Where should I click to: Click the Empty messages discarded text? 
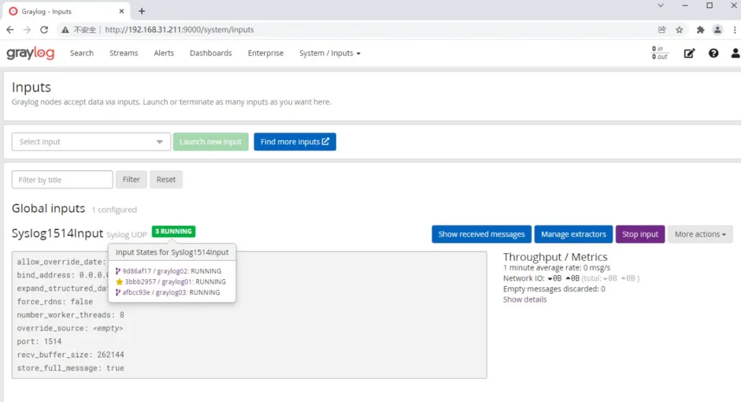coord(554,289)
